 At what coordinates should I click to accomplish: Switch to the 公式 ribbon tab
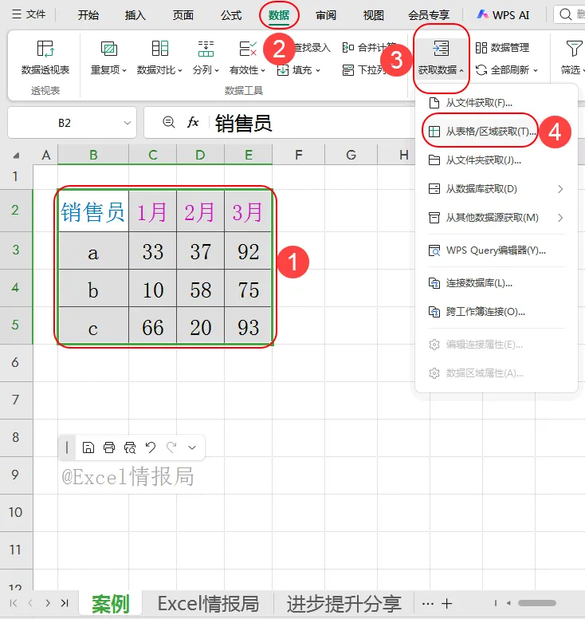(x=231, y=15)
